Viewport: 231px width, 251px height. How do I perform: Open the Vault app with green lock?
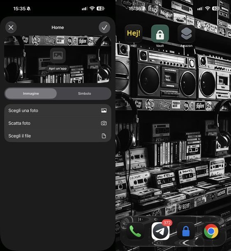point(160,33)
